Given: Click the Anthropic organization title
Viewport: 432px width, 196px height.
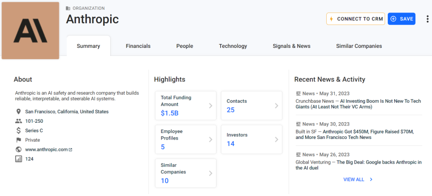Looking at the screenshot, I should click(92, 19).
